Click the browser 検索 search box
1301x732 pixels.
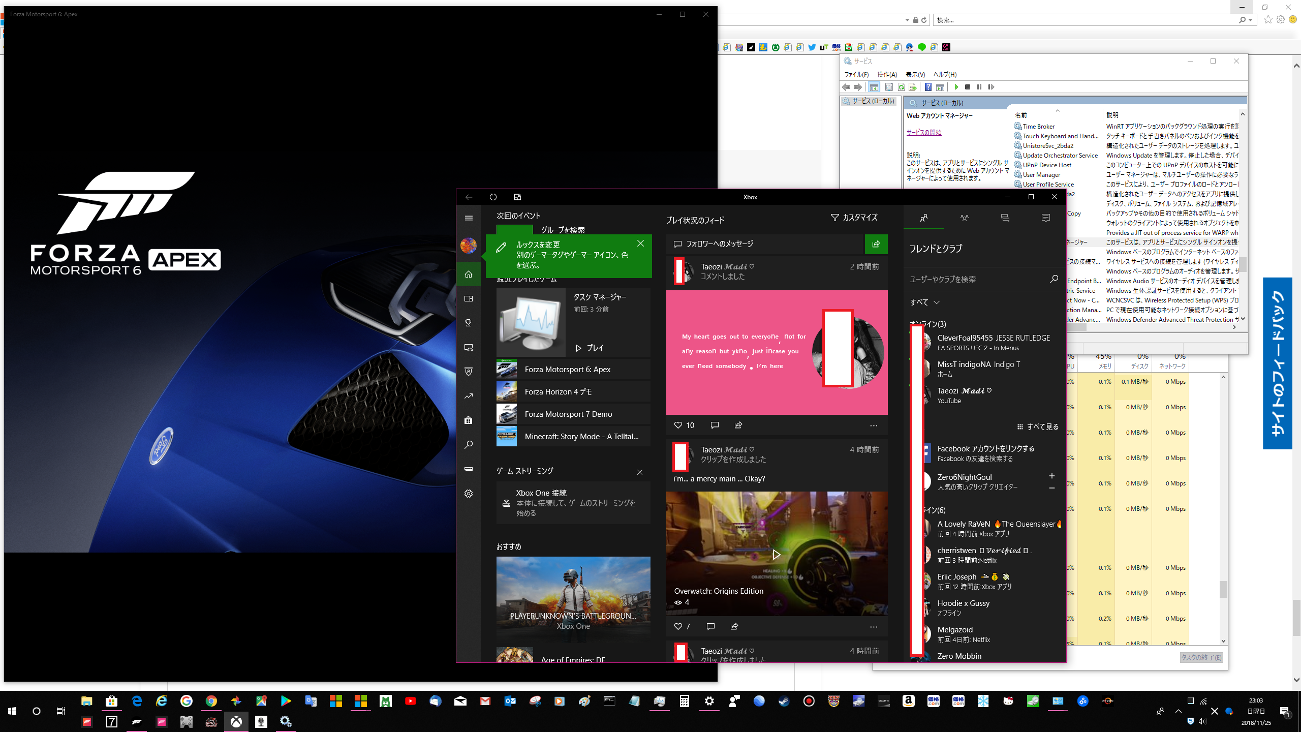click(1087, 20)
